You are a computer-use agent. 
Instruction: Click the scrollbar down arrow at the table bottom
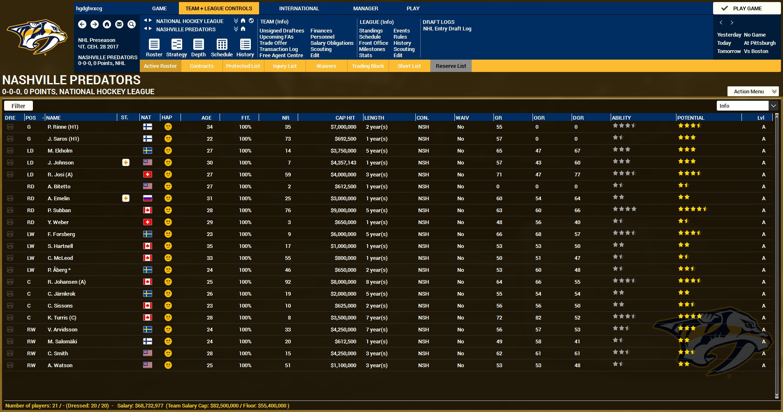pos(776,396)
